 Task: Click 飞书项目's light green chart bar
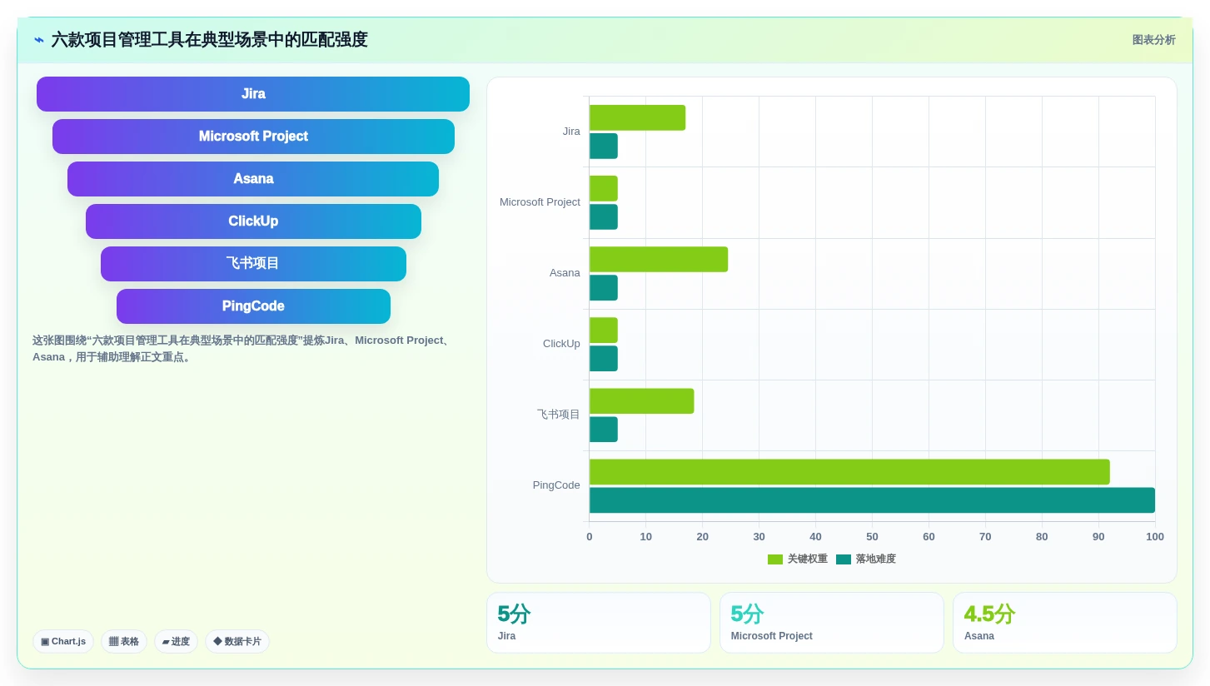pyautogui.click(x=641, y=400)
